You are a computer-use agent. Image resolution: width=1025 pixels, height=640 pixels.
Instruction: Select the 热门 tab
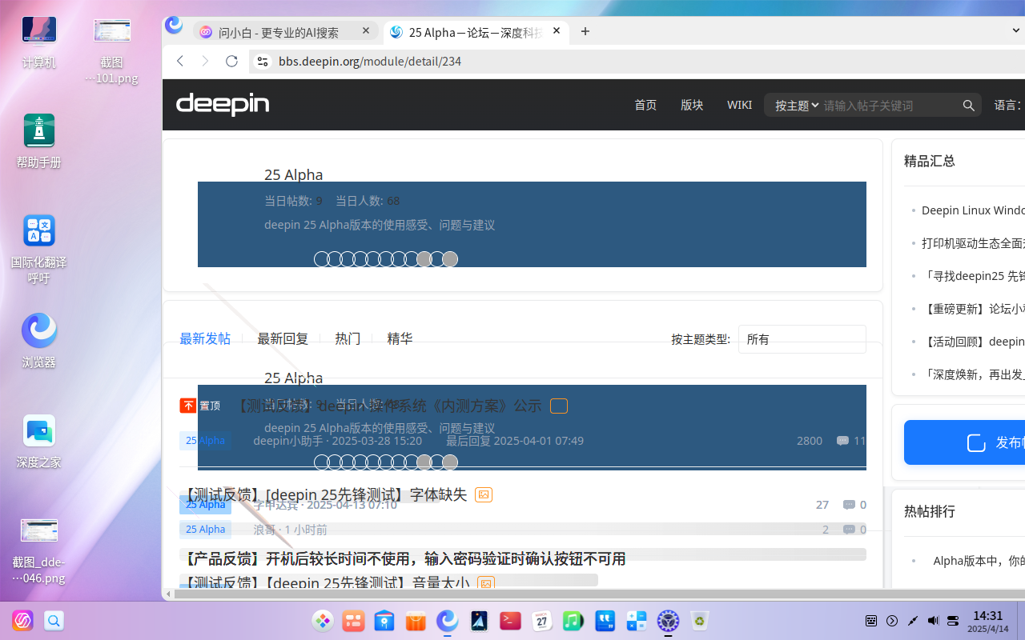coord(348,338)
